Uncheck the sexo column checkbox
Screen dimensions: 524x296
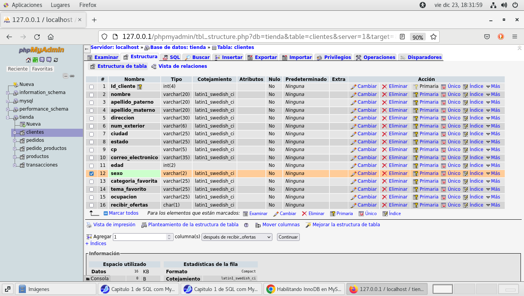click(91, 174)
